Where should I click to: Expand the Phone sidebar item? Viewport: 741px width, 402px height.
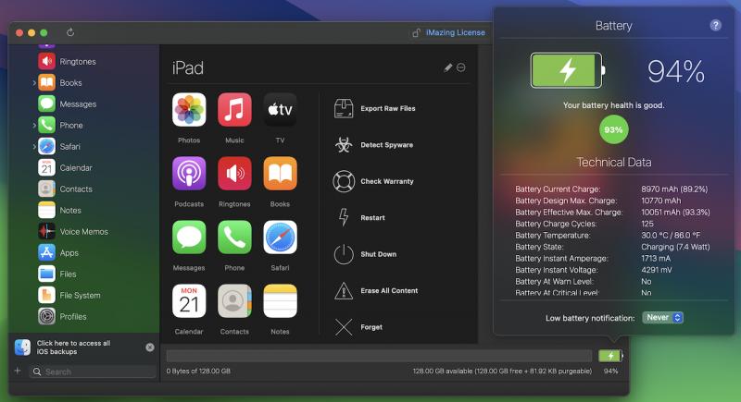click(x=33, y=126)
